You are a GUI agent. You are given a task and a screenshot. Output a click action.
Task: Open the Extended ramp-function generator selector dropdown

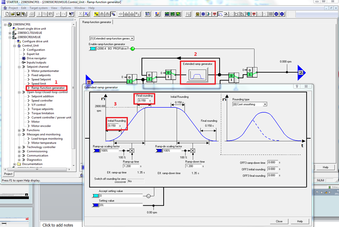(x=132, y=39)
